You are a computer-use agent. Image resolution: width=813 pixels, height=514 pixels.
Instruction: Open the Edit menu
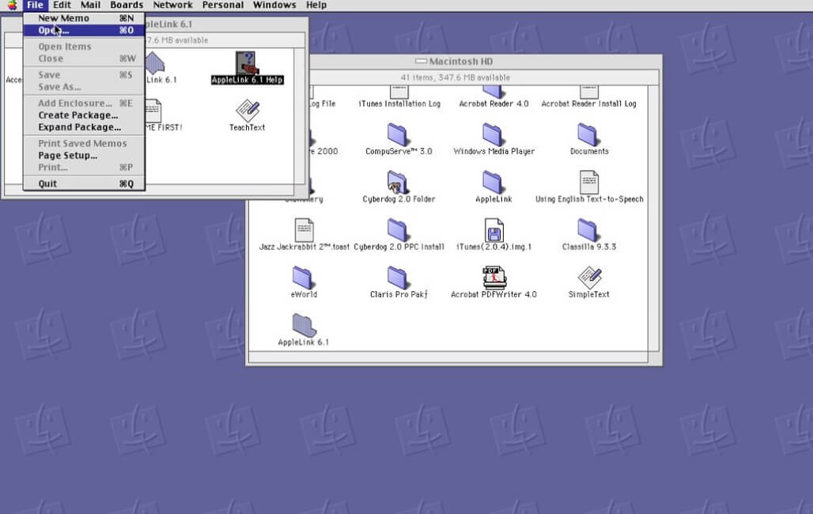(x=62, y=6)
